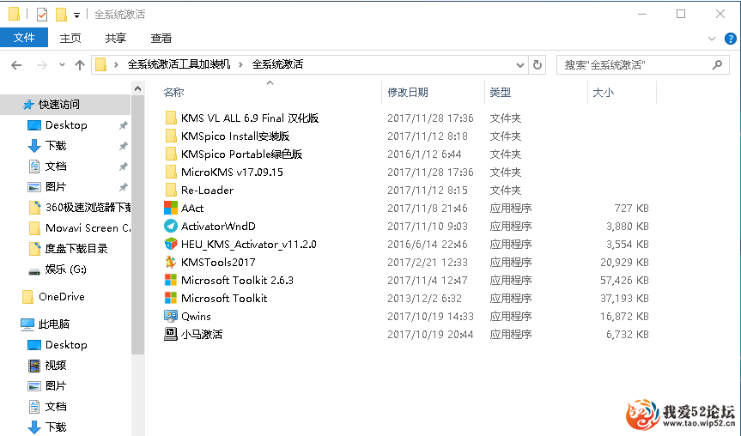Select the KMSTools2017 icon
Screen dimensions: 741x436
(x=171, y=262)
